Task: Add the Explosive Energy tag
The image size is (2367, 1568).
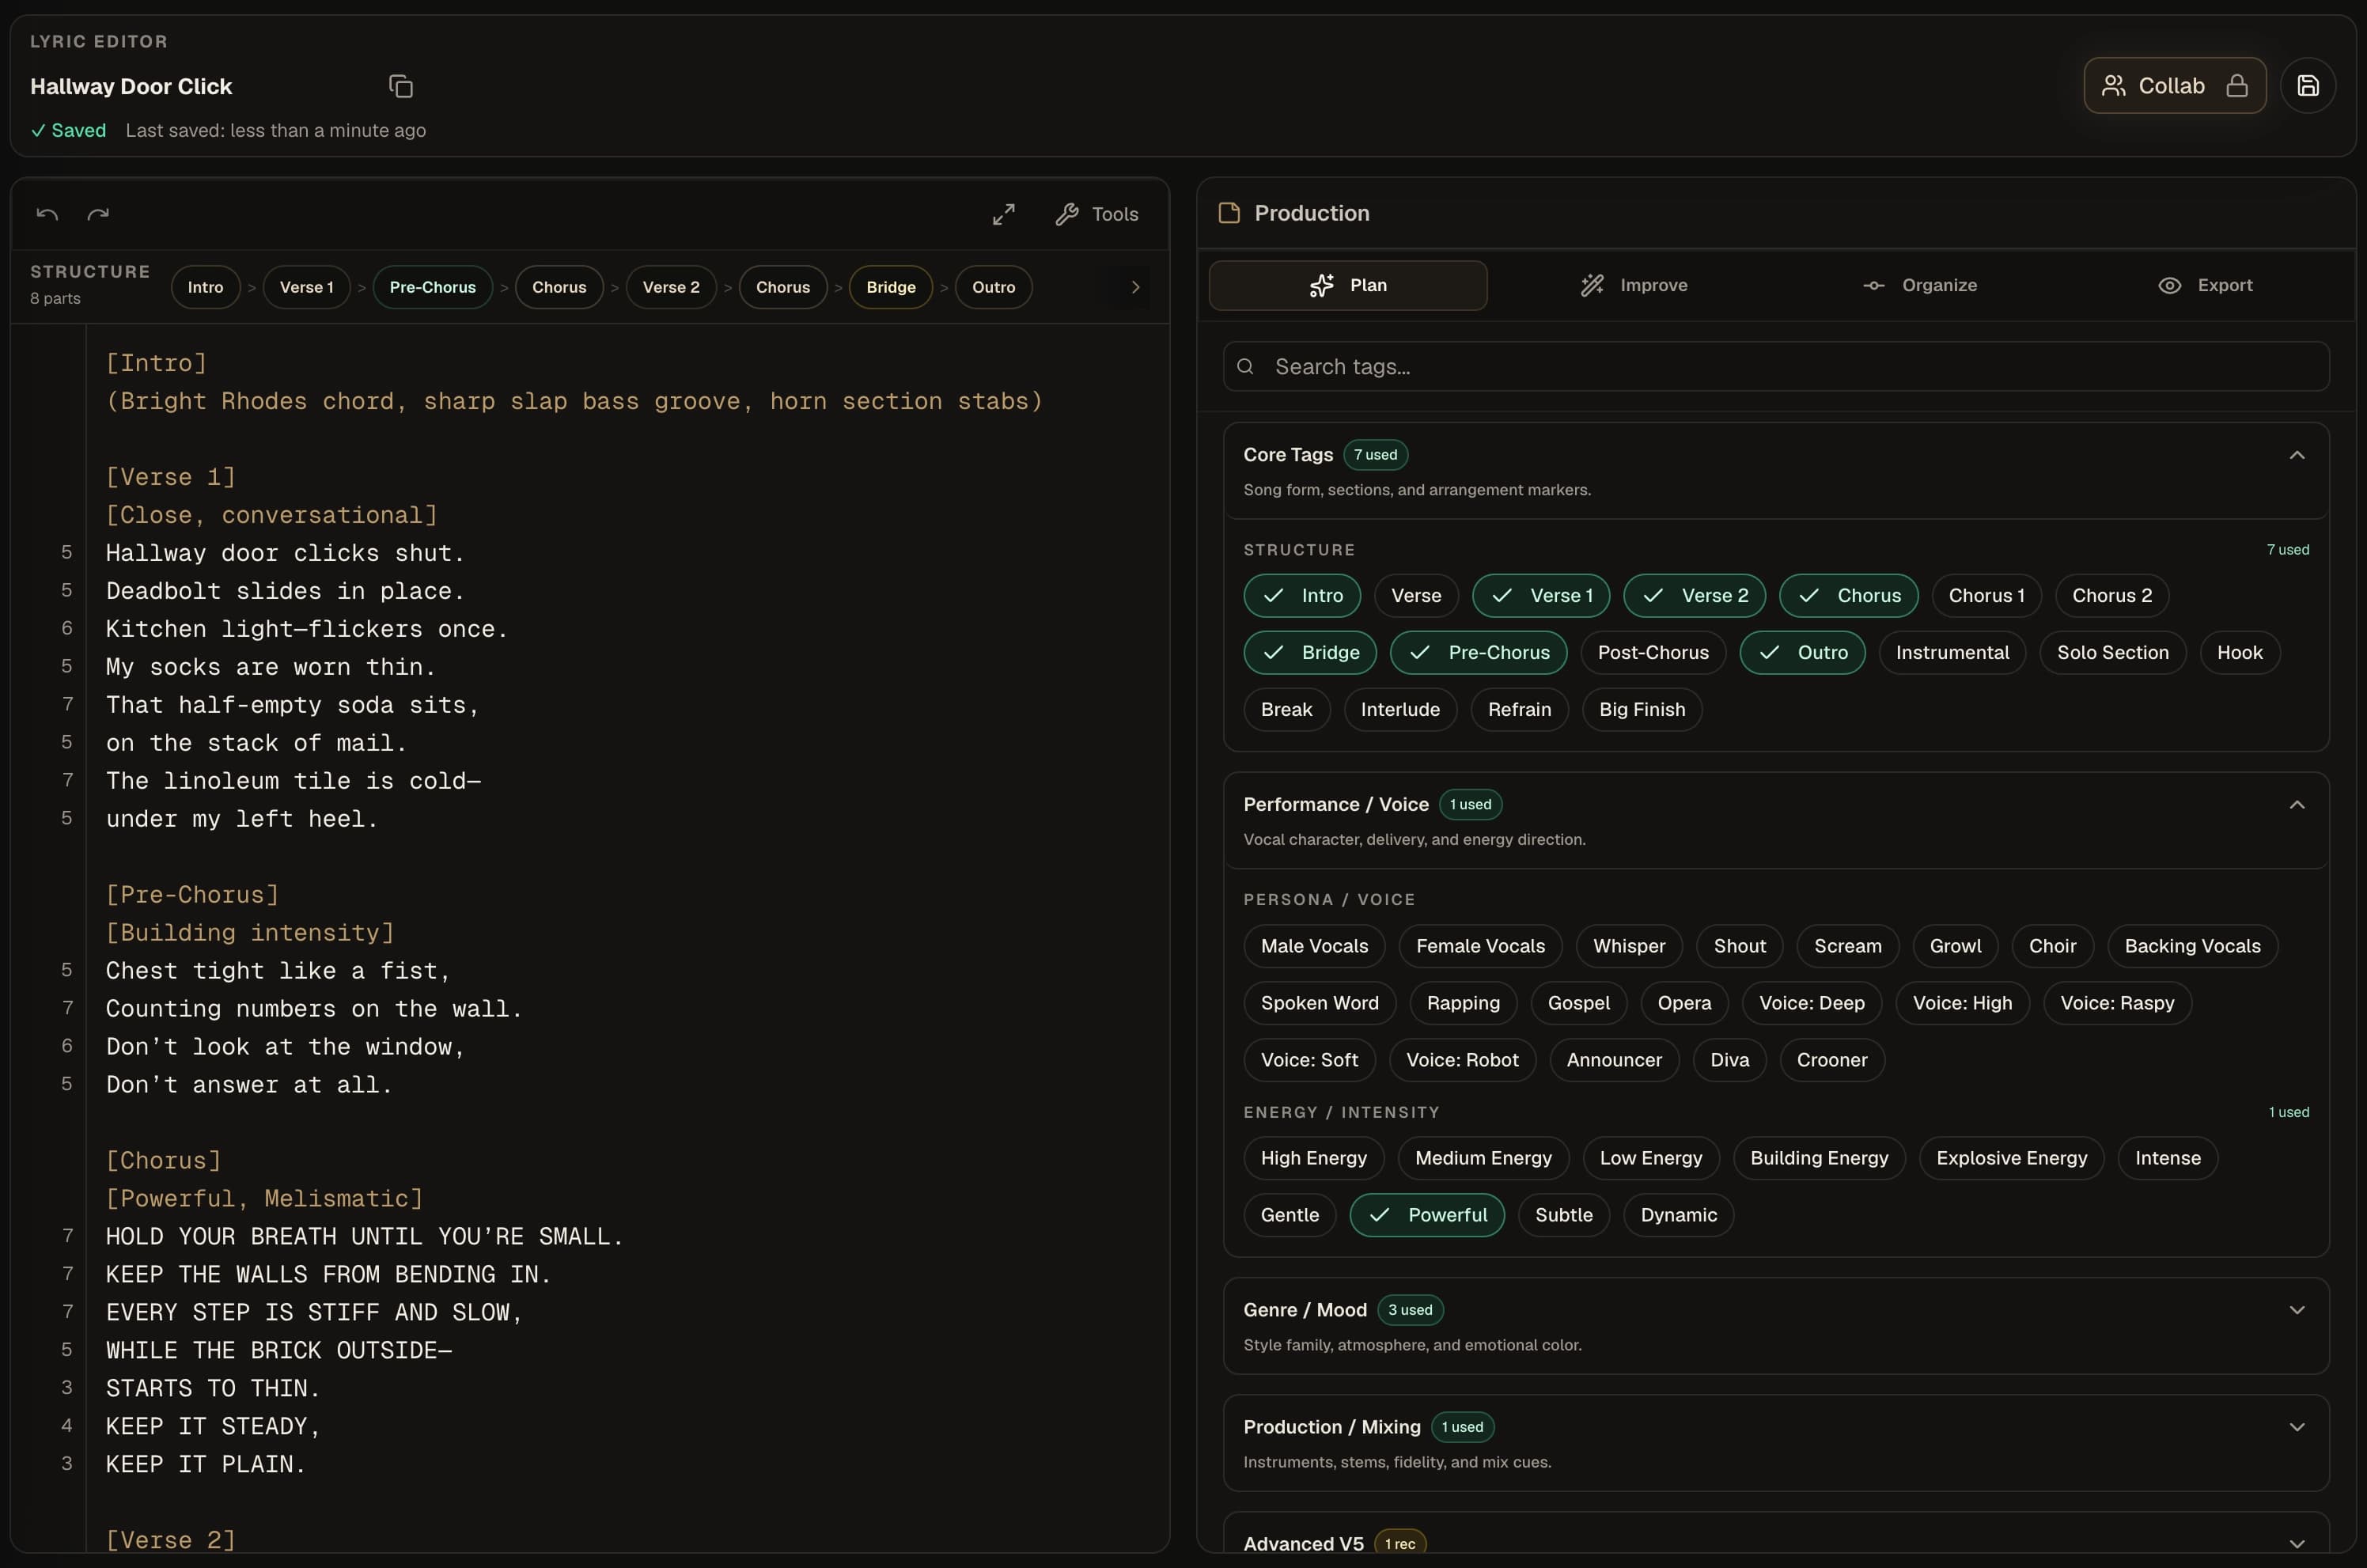Action: click(2011, 1158)
